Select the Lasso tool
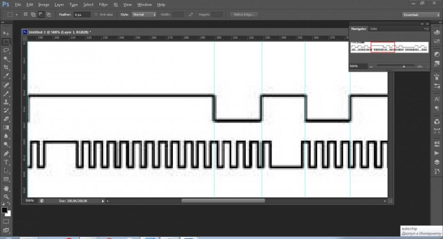The image size is (443, 239). [6, 50]
